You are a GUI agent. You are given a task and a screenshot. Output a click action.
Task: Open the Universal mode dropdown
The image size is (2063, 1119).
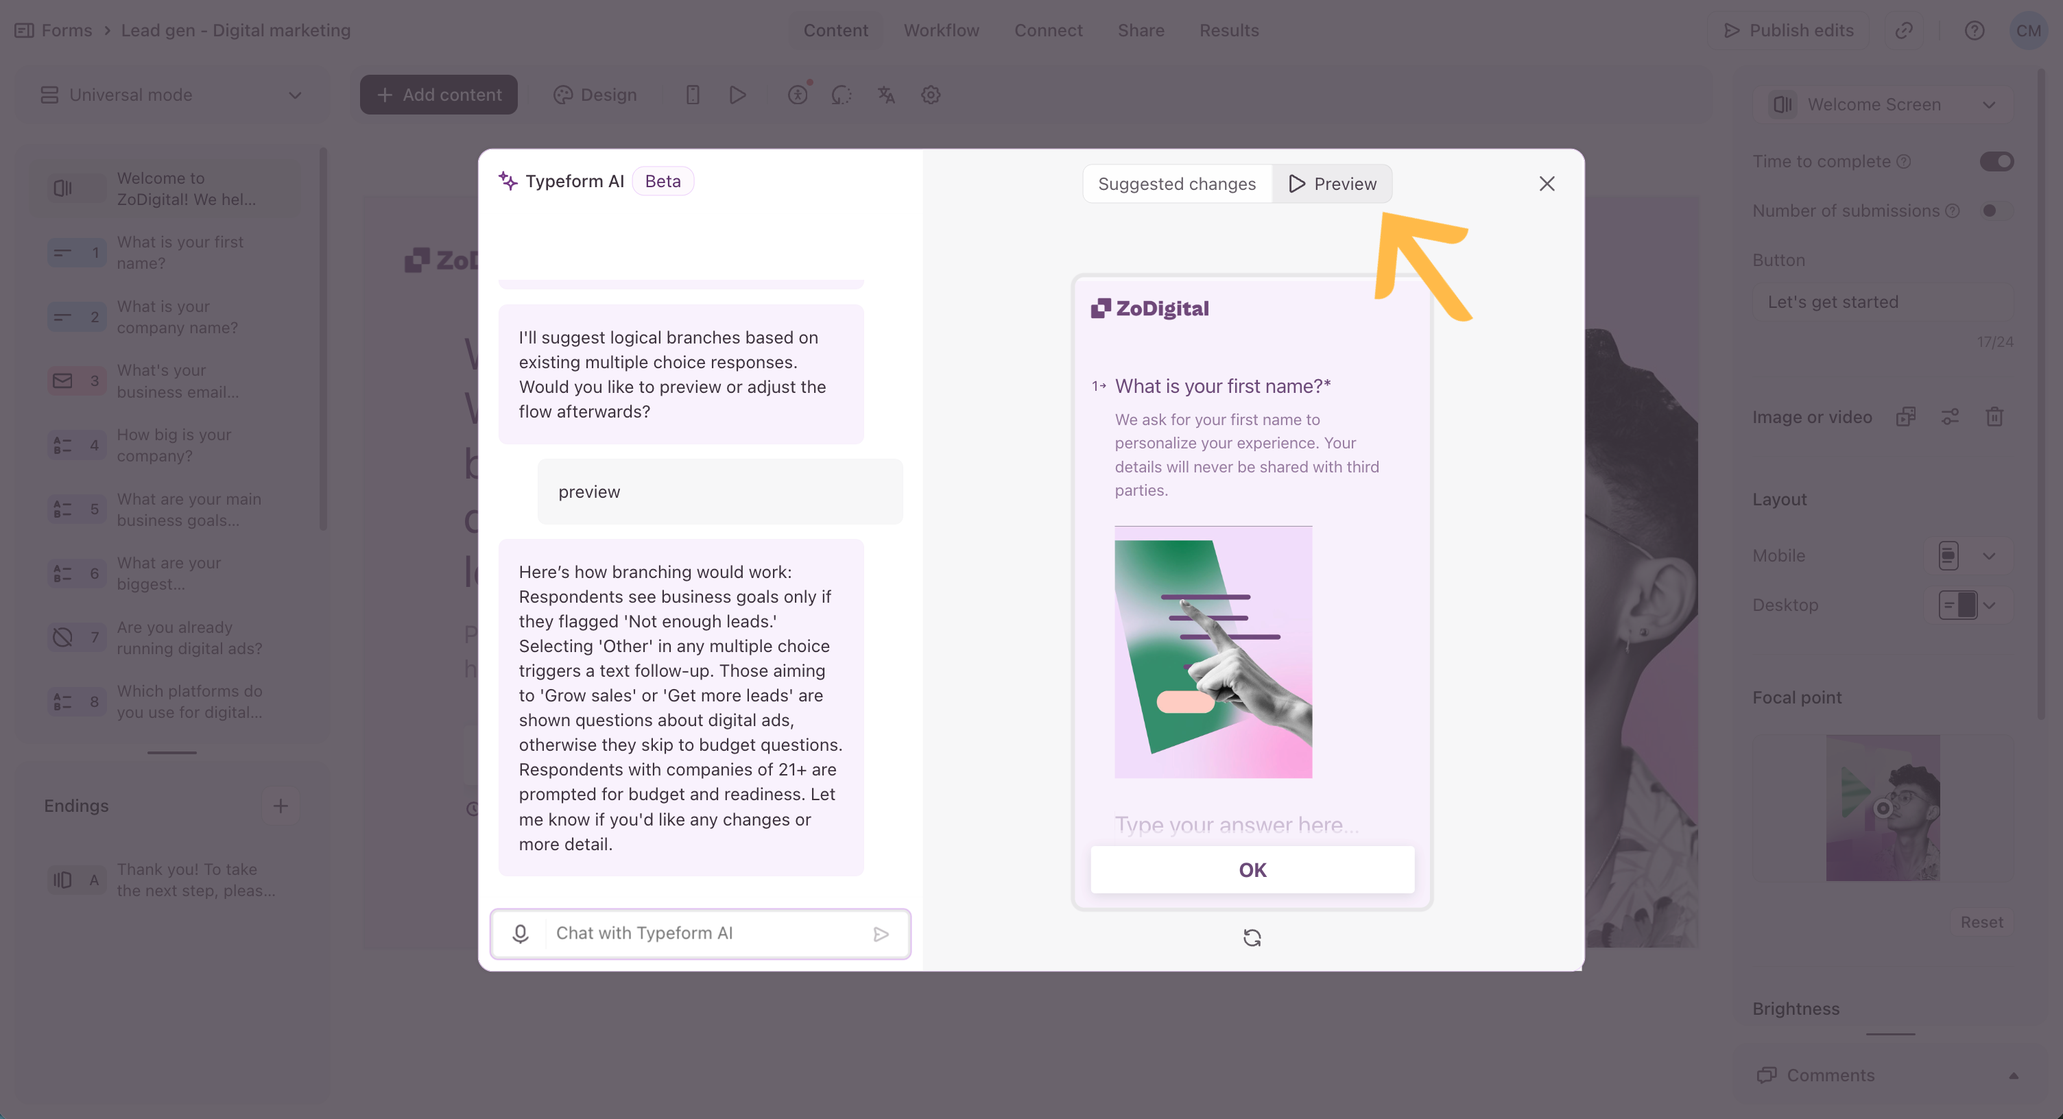point(171,95)
